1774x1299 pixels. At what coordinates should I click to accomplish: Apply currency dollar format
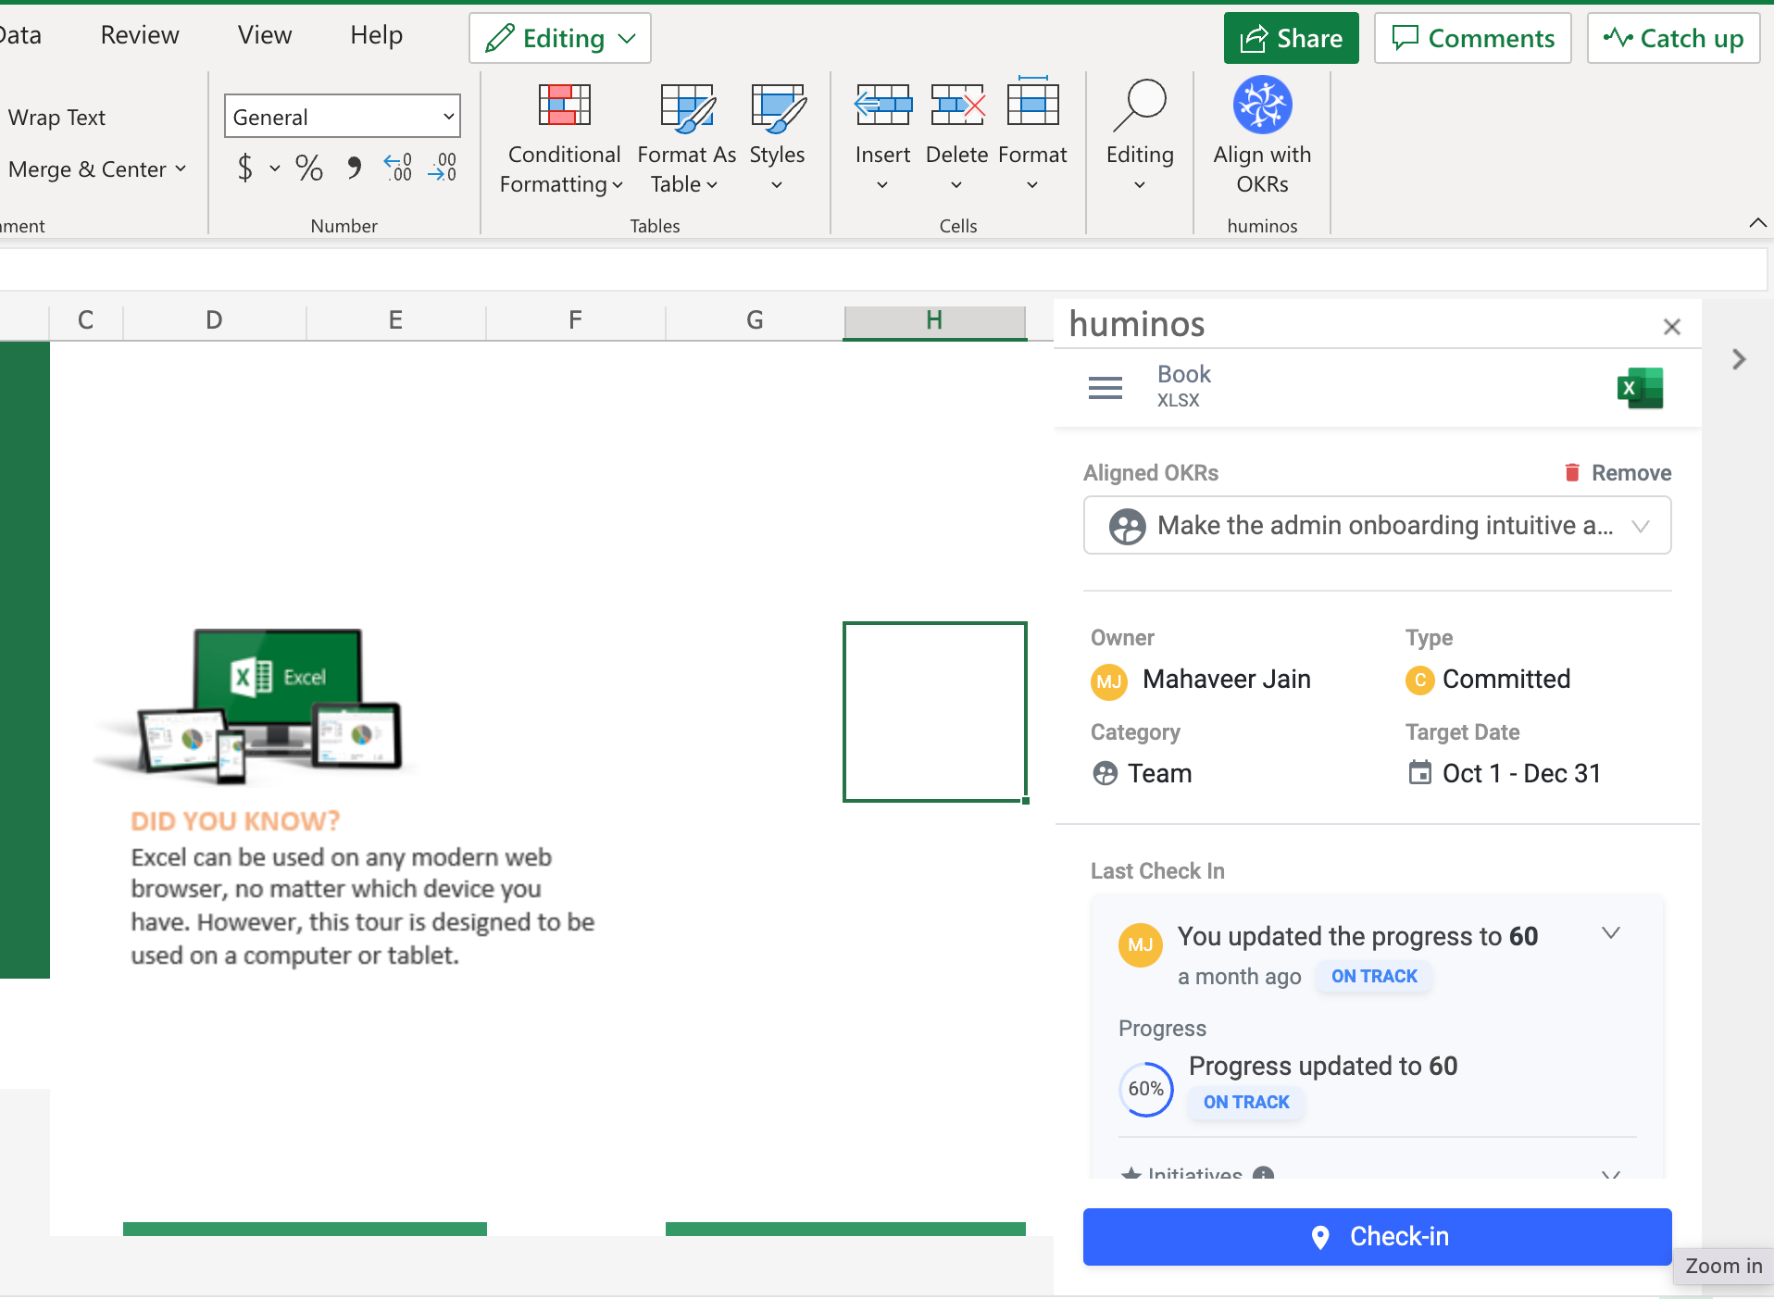pos(245,168)
